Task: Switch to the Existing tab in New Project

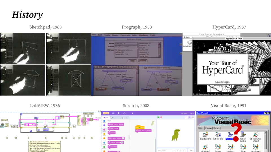Action: coord(209,128)
